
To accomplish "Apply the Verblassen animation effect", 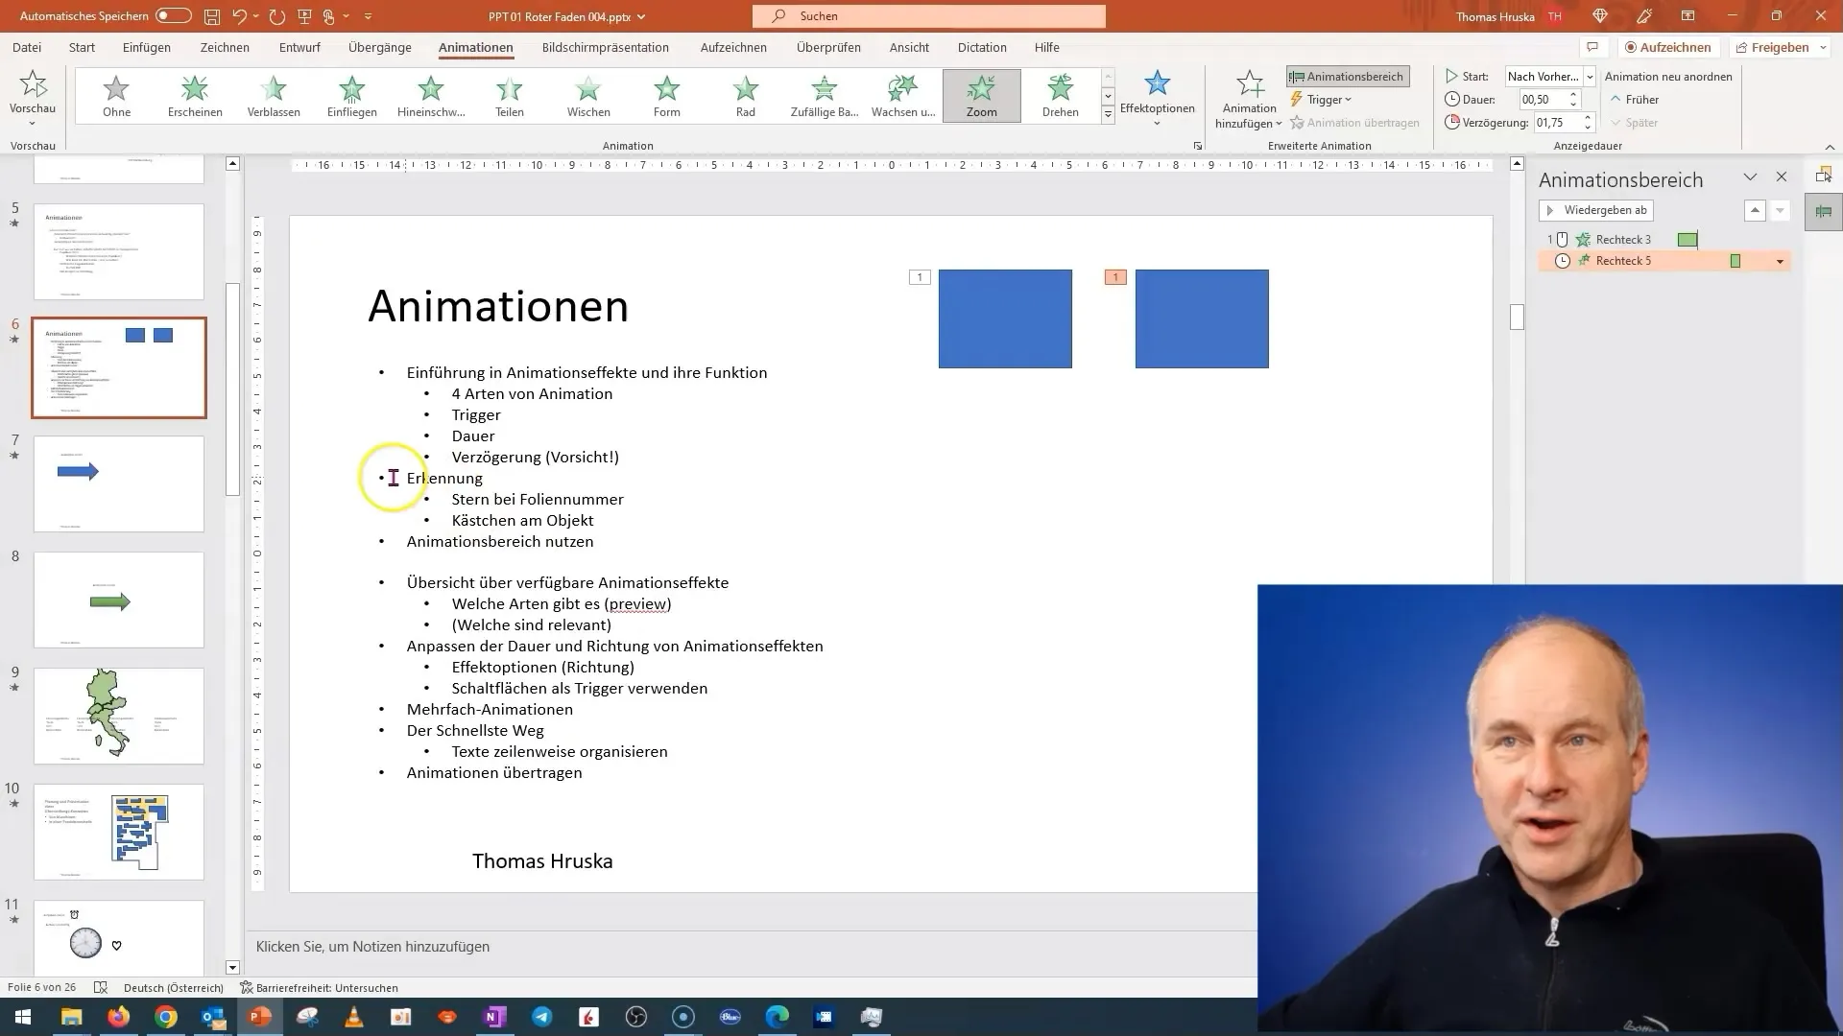I will click(274, 96).
